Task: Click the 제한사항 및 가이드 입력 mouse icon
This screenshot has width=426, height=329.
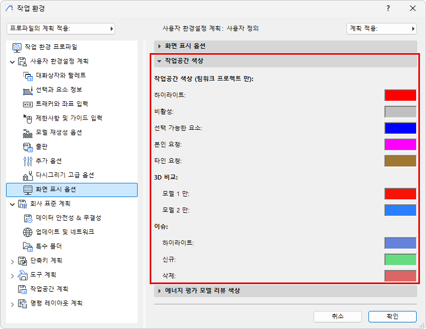Action: [28, 119]
